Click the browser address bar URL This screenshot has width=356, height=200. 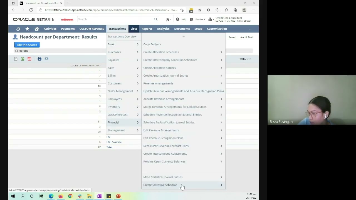click(111, 10)
